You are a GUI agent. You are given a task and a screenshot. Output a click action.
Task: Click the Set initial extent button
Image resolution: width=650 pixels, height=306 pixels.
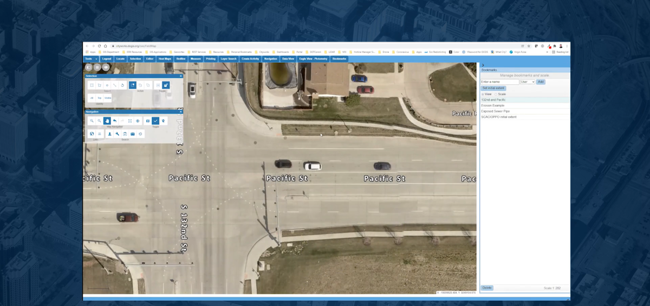click(493, 88)
